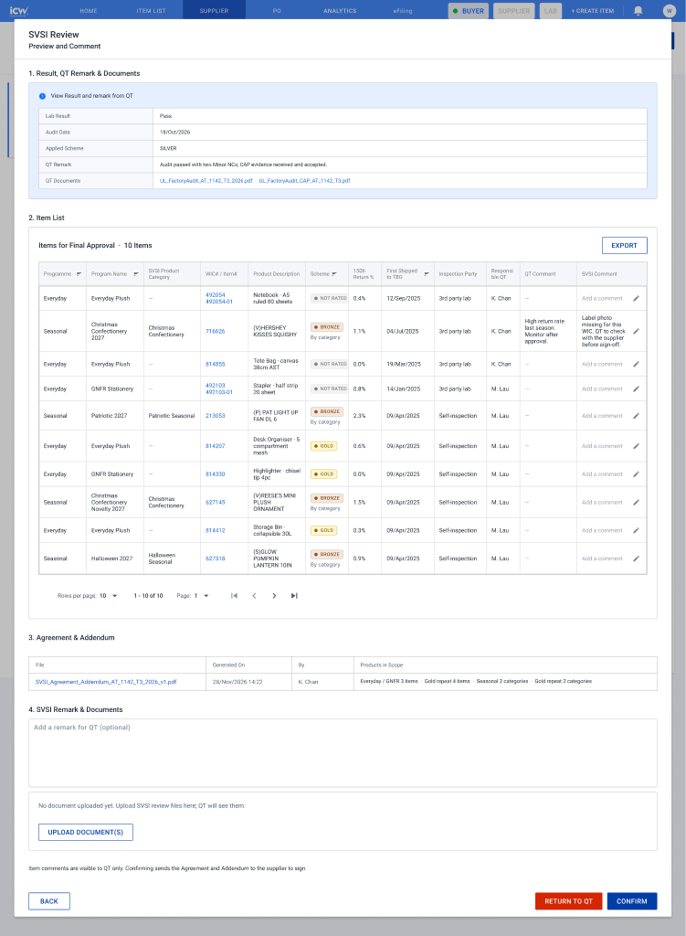The width and height of the screenshot is (686, 936).
Task: Click the remark for QT text area
Action: pos(343,753)
